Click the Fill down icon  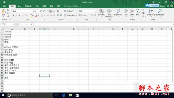tap(143, 13)
